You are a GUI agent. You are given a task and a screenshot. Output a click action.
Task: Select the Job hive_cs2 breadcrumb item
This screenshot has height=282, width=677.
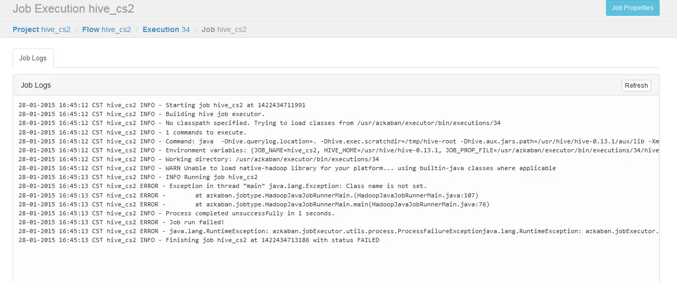224,29
